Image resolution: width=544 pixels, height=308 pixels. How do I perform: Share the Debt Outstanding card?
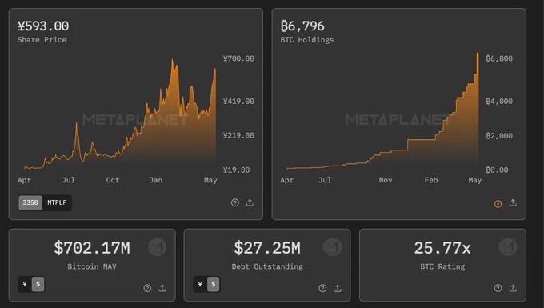click(x=338, y=288)
